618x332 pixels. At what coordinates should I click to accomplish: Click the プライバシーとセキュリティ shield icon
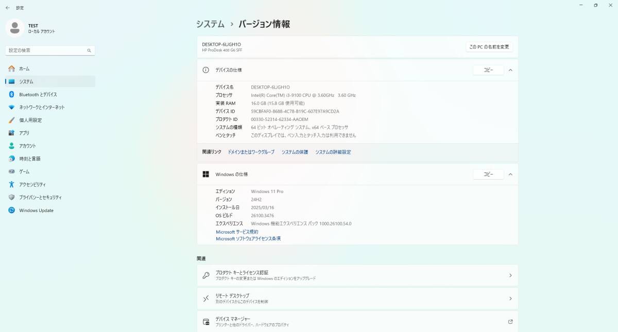tap(11, 197)
